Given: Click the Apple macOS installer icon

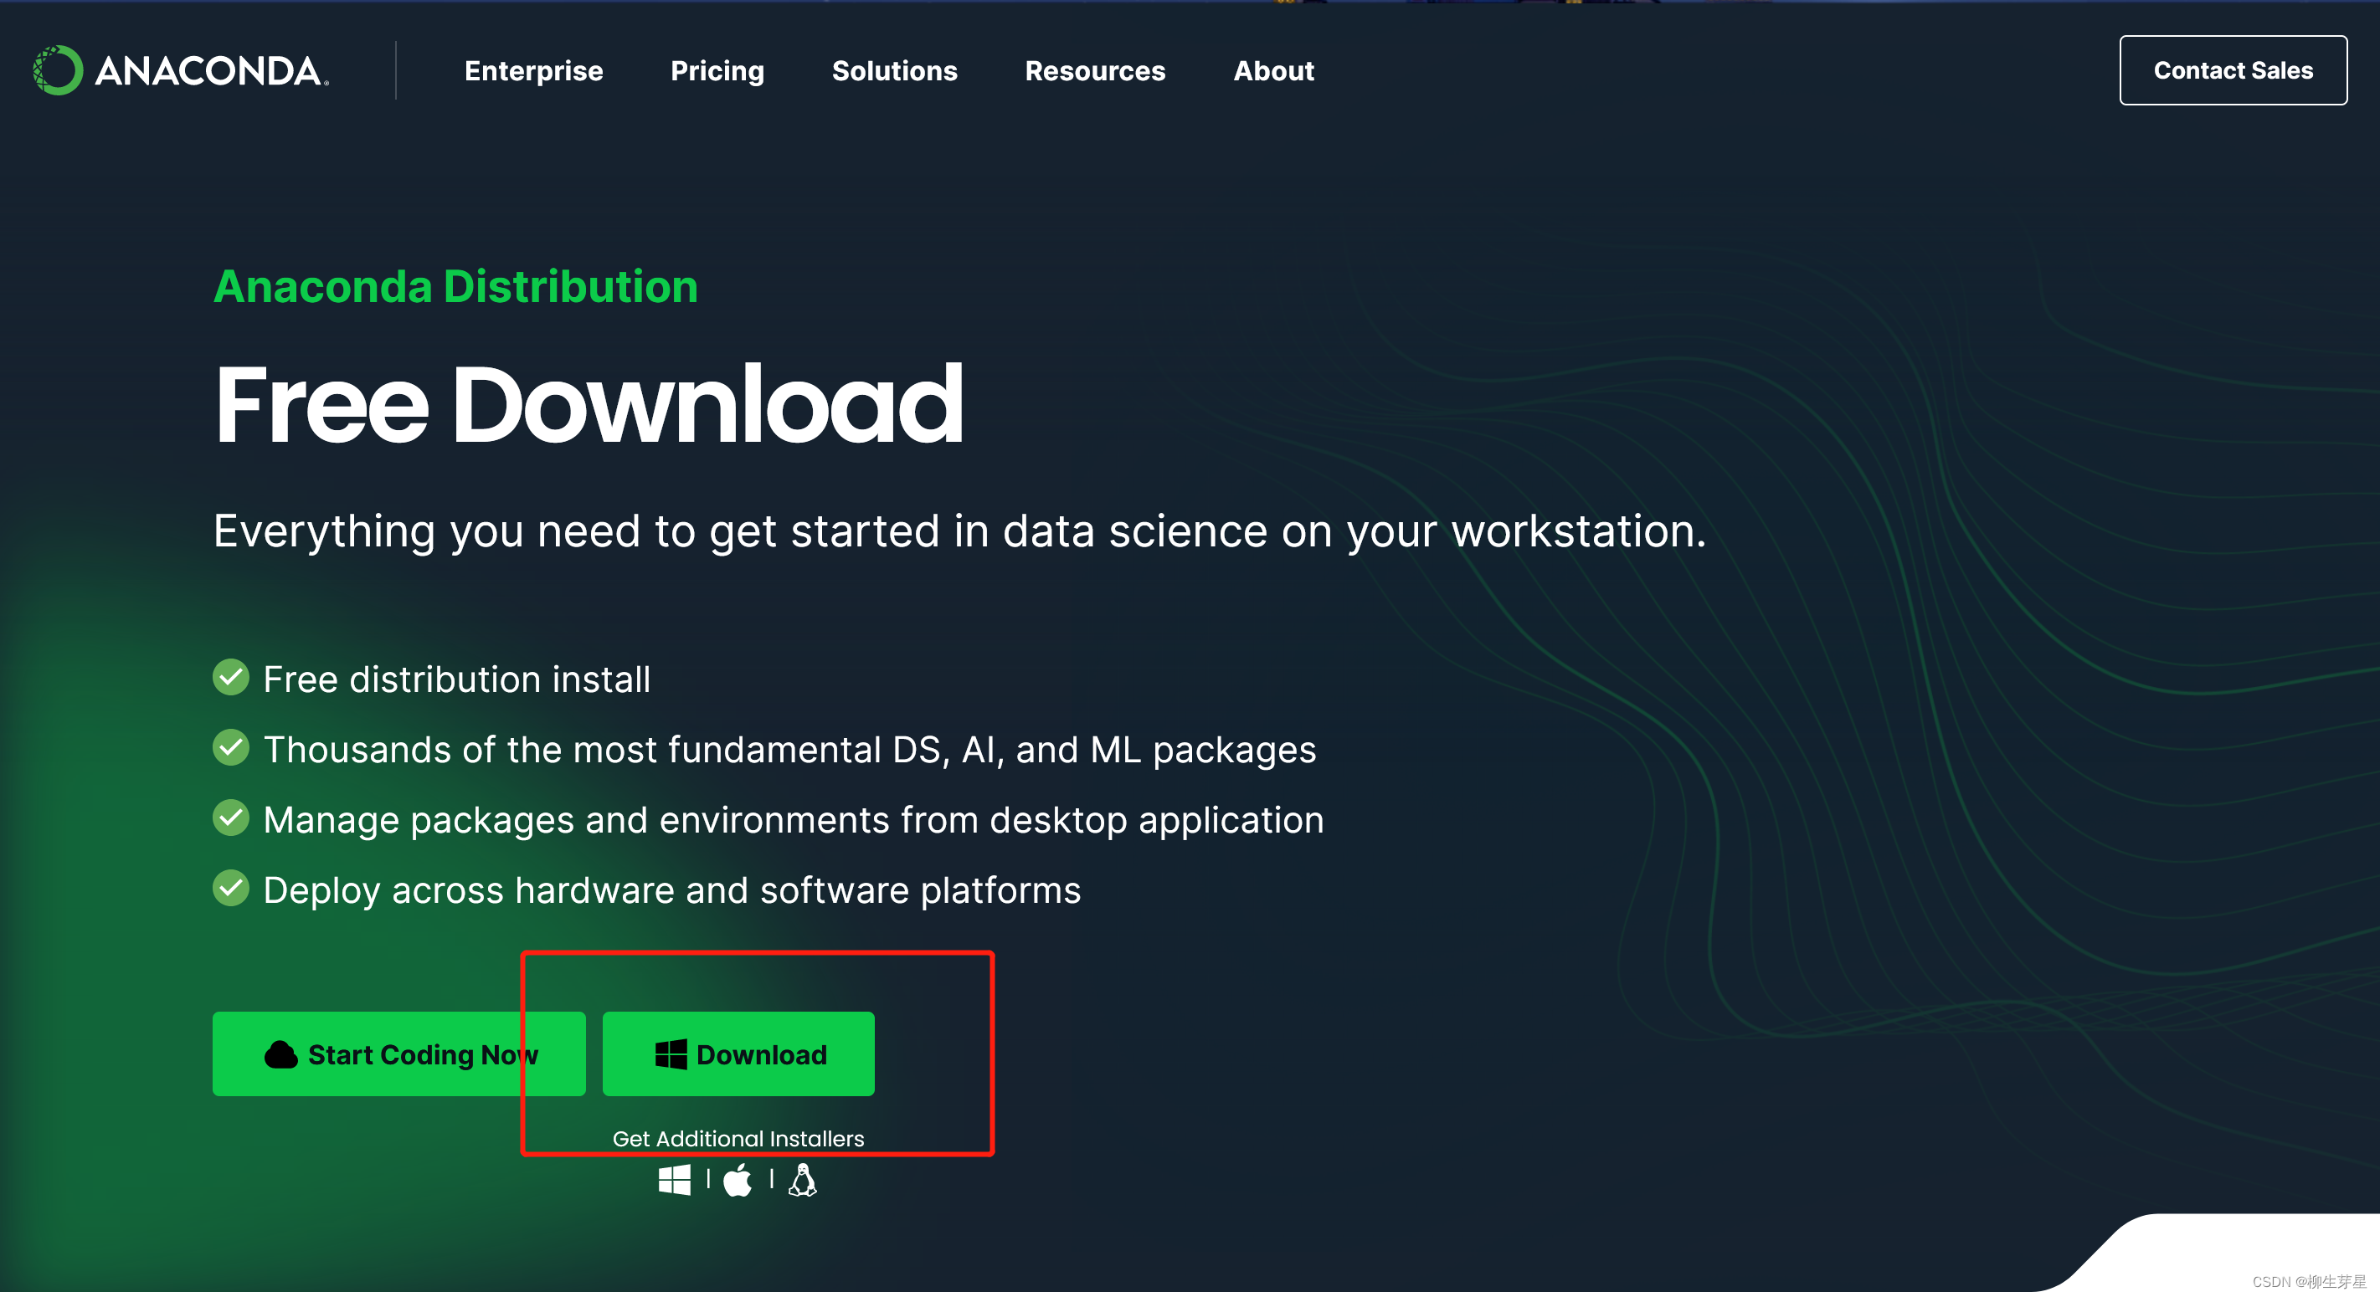Looking at the screenshot, I should pos(738,1180).
